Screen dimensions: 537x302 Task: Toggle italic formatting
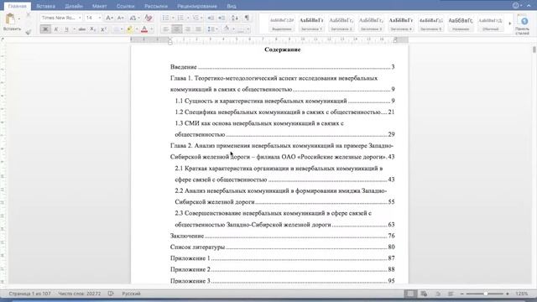56,29
